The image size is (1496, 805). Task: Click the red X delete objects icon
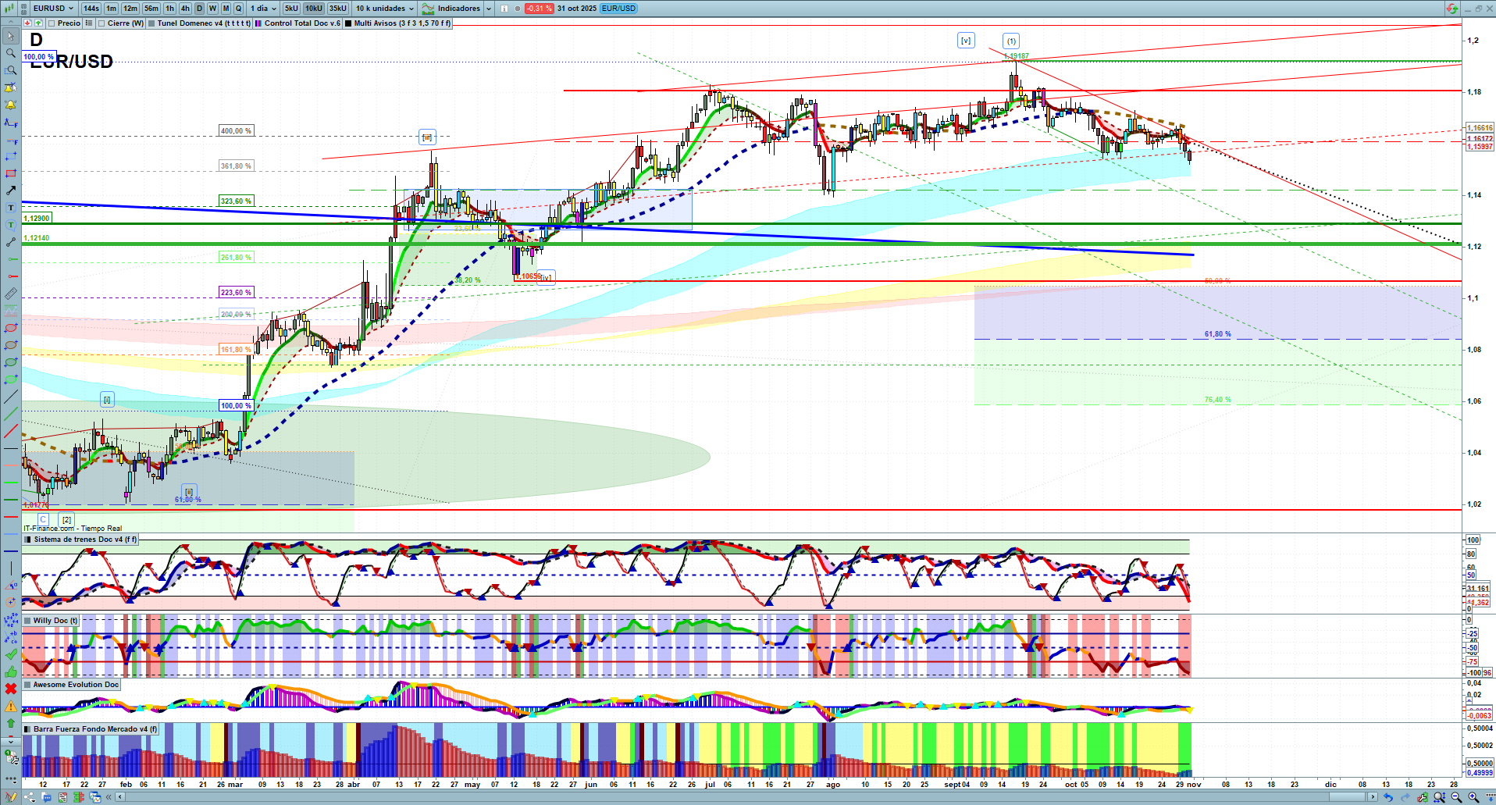click(x=11, y=689)
